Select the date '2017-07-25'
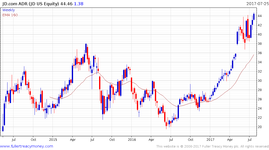 pos(257,3)
